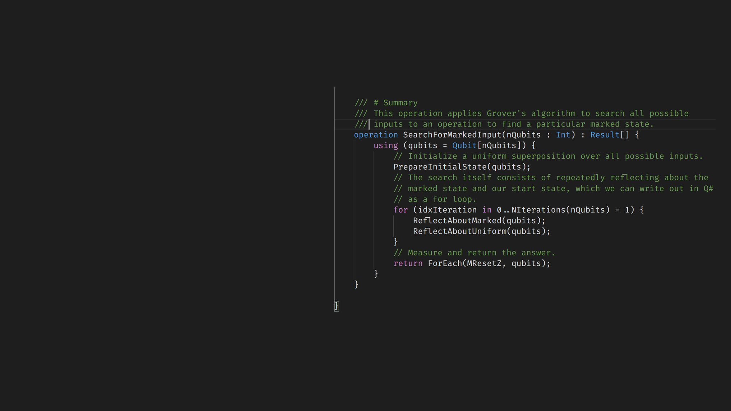Click the 'Initialize a uniform superposition' comment
731x411 pixels.
click(x=548, y=156)
